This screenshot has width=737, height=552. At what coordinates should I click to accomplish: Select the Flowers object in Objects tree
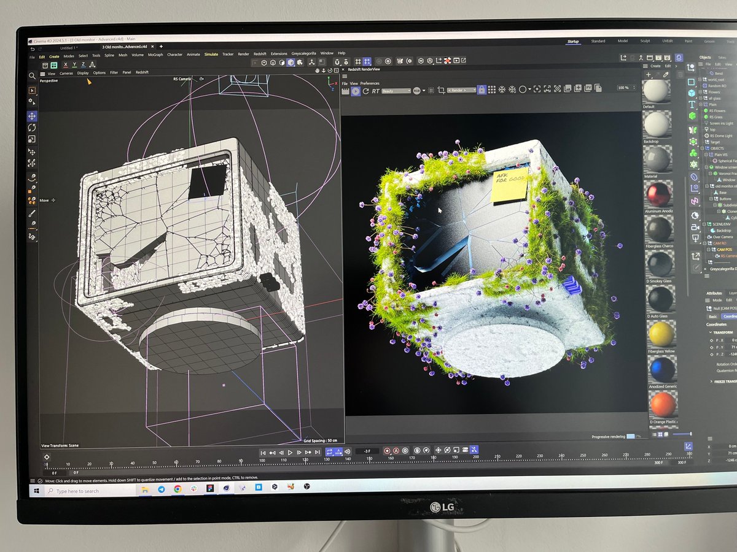point(715,92)
